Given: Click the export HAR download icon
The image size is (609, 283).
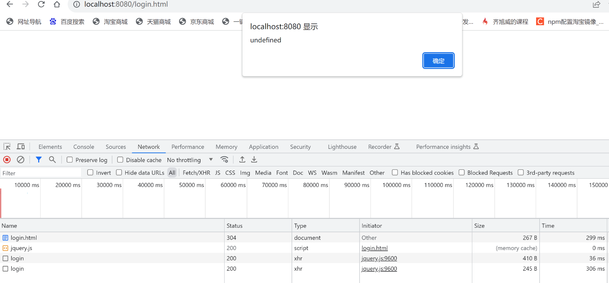Looking at the screenshot, I should pos(254,160).
